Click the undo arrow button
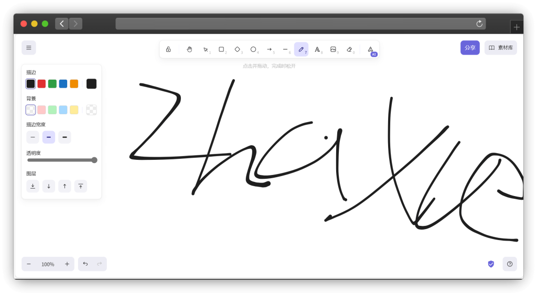This screenshot has height=293, width=537. pyautogui.click(x=85, y=264)
